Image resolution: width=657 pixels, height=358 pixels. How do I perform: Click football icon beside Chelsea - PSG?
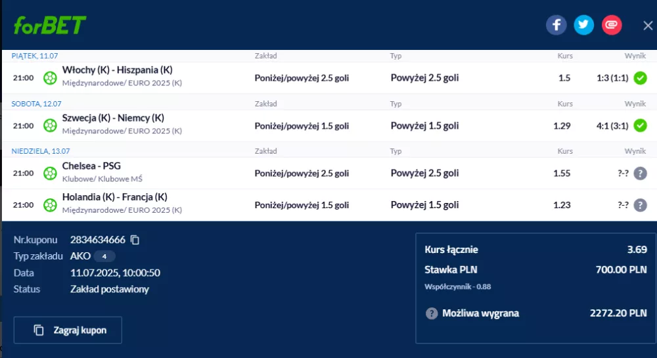tap(50, 173)
